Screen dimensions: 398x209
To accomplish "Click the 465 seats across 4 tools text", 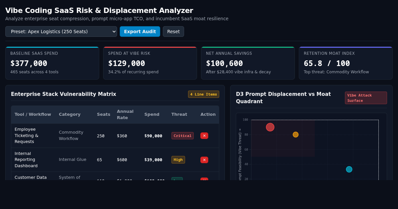I will pyautogui.click(x=34, y=72).
